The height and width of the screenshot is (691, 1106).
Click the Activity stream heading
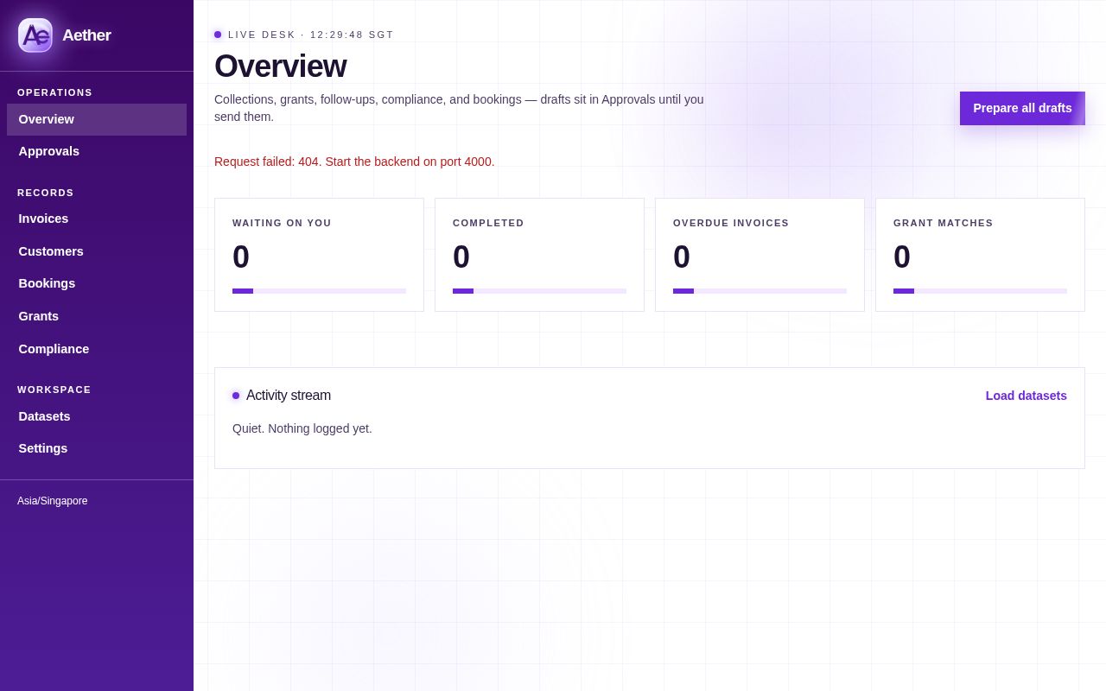coord(289,396)
